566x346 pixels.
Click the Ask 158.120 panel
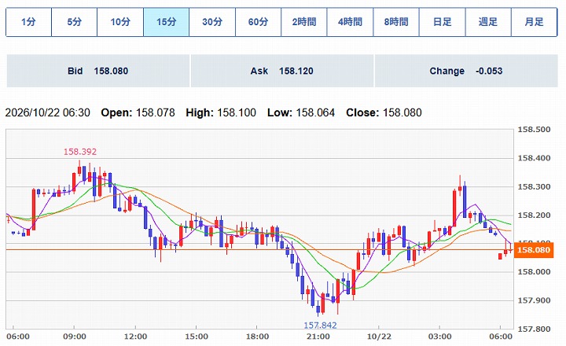(282, 71)
